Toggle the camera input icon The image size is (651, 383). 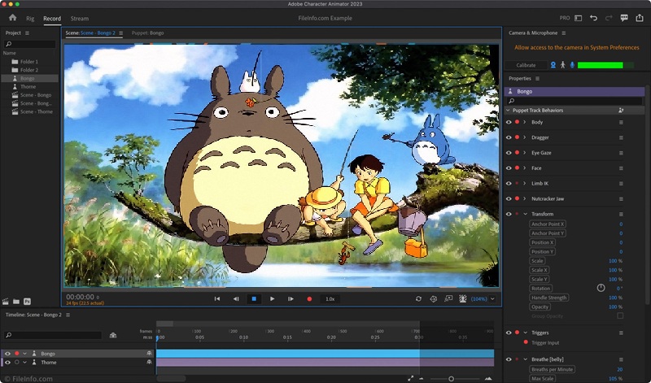click(553, 65)
